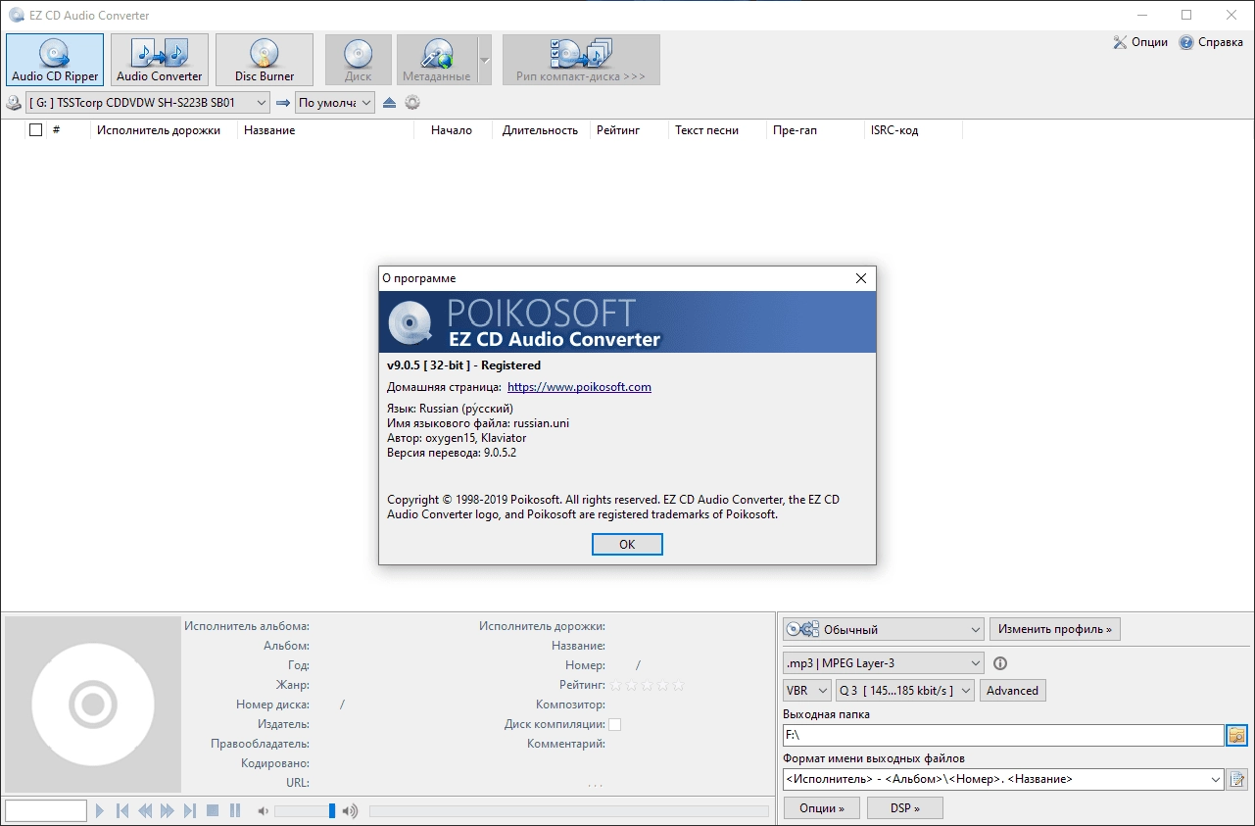This screenshot has width=1255, height=826.
Task: Open the poikosoft.com homepage link
Action: 579,387
